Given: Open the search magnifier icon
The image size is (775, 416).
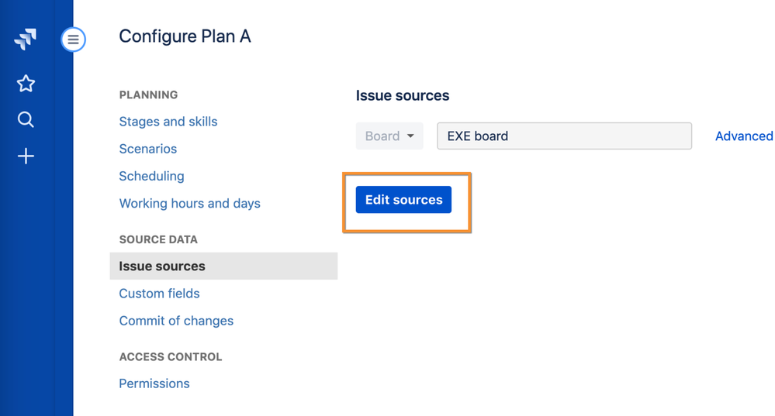Looking at the screenshot, I should point(26,119).
